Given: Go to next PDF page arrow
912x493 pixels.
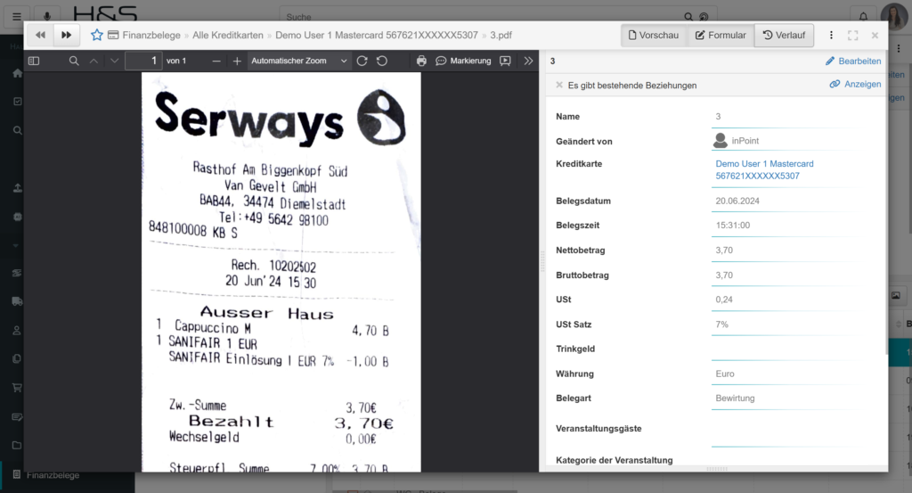Looking at the screenshot, I should pyautogui.click(x=115, y=61).
